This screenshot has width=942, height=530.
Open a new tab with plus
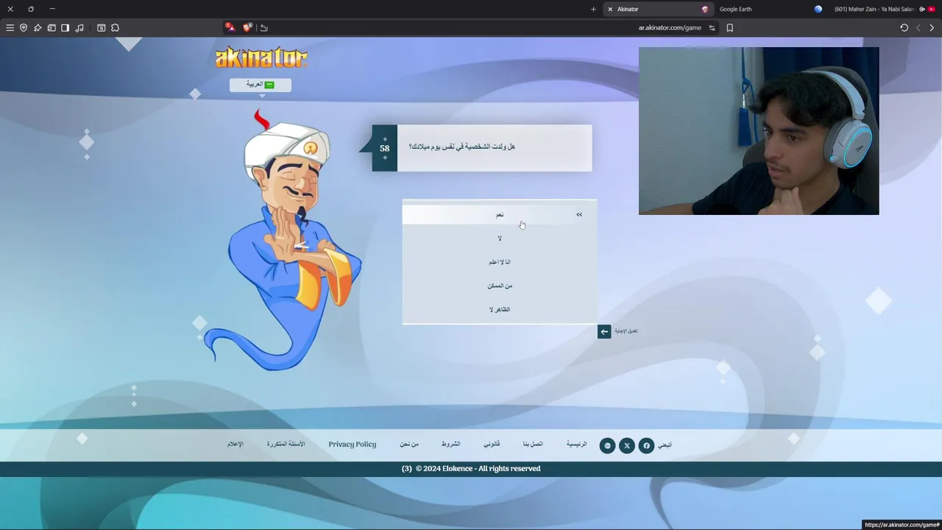tap(593, 9)
